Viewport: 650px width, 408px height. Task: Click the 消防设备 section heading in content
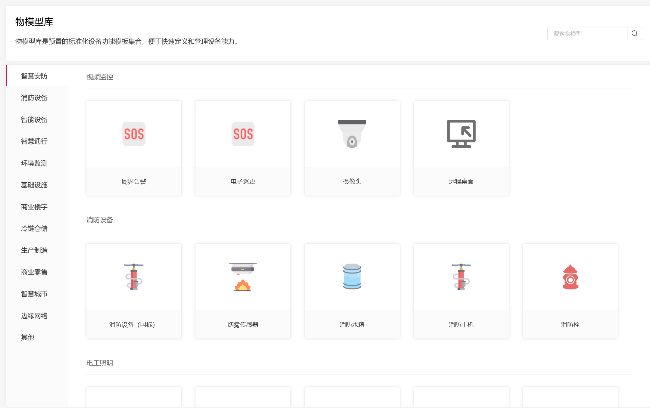(100, 220)
